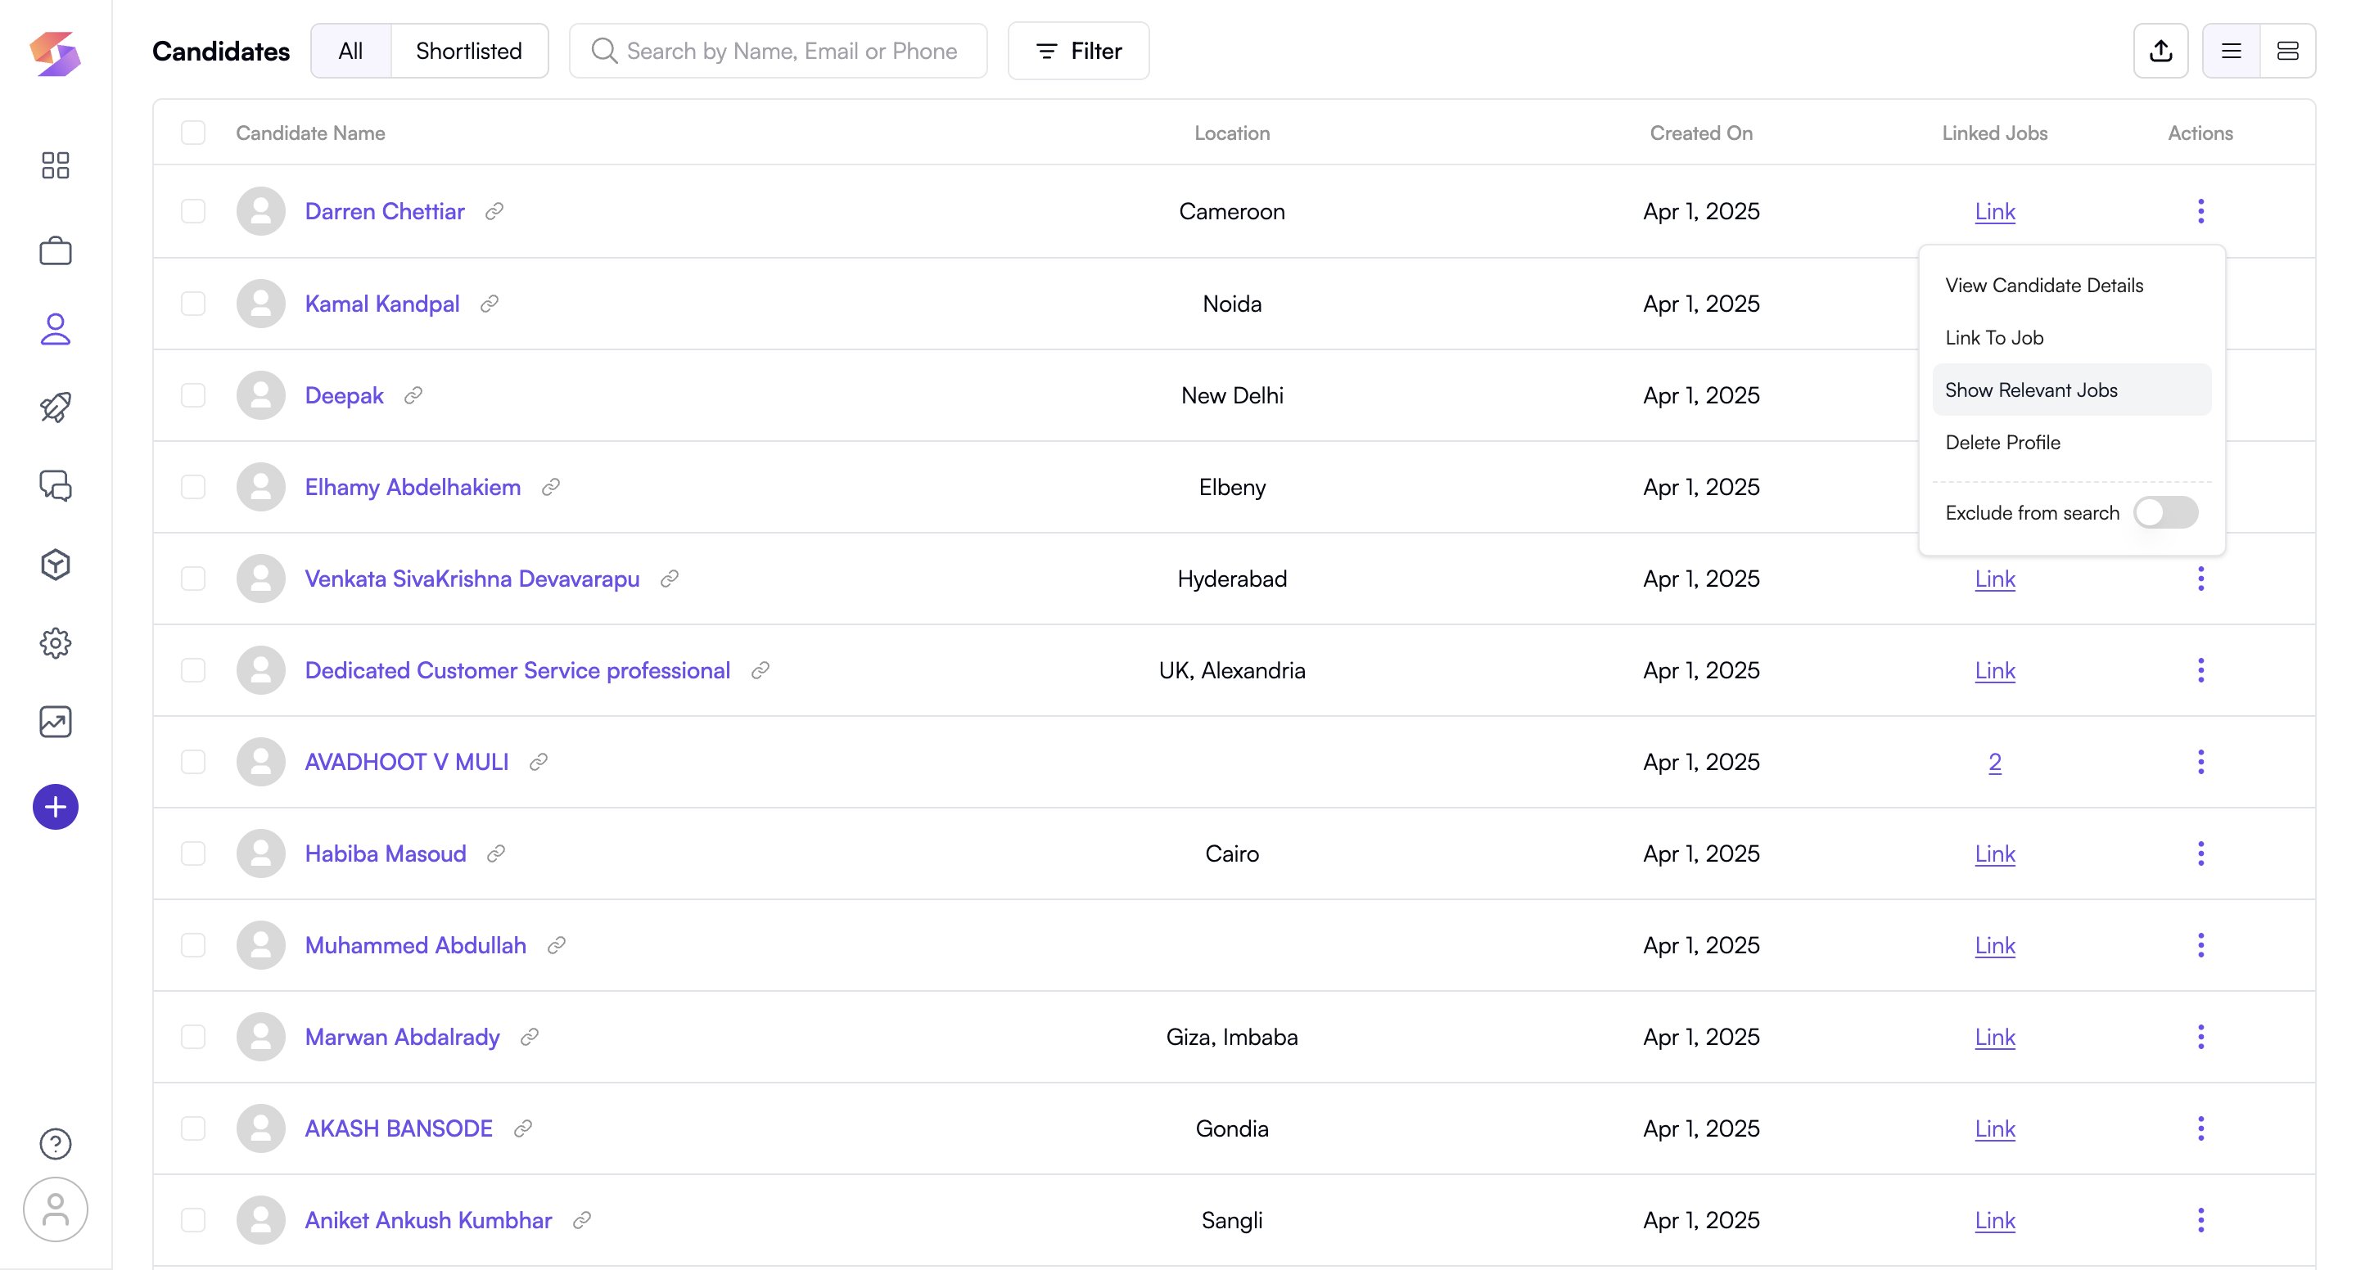Choose Link To Job from menu
2356x1270 pixels.
[2072, 337]
